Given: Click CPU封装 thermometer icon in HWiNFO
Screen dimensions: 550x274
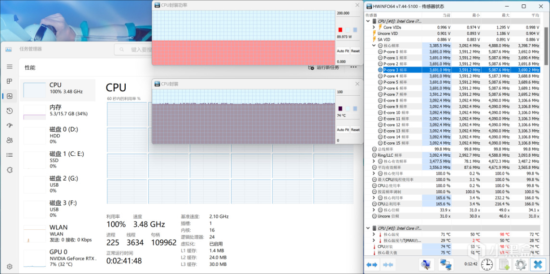Looking at the screenshot, I should pyautogui.click(x=374, y=246).
